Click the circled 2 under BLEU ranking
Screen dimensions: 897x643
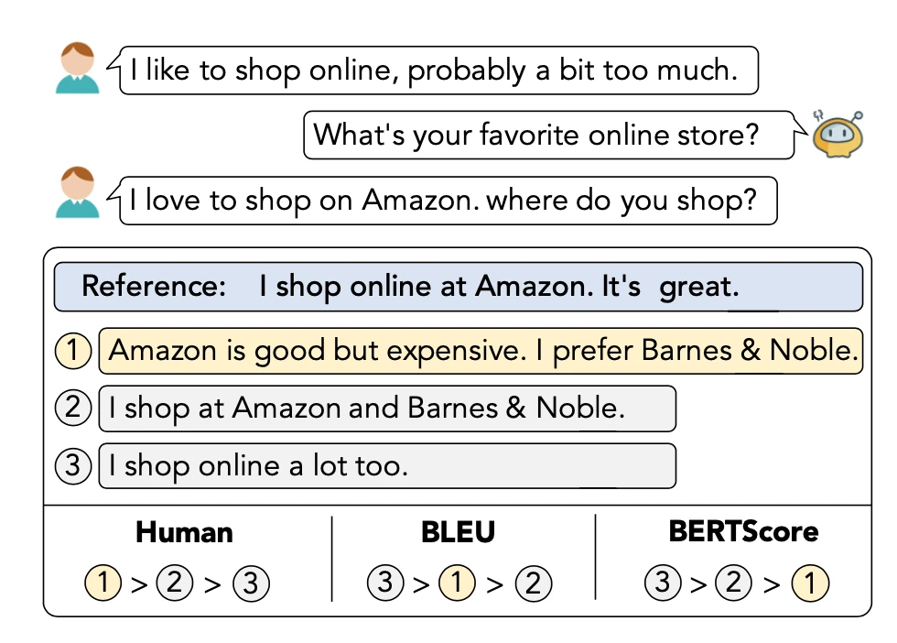click(531, 583)
